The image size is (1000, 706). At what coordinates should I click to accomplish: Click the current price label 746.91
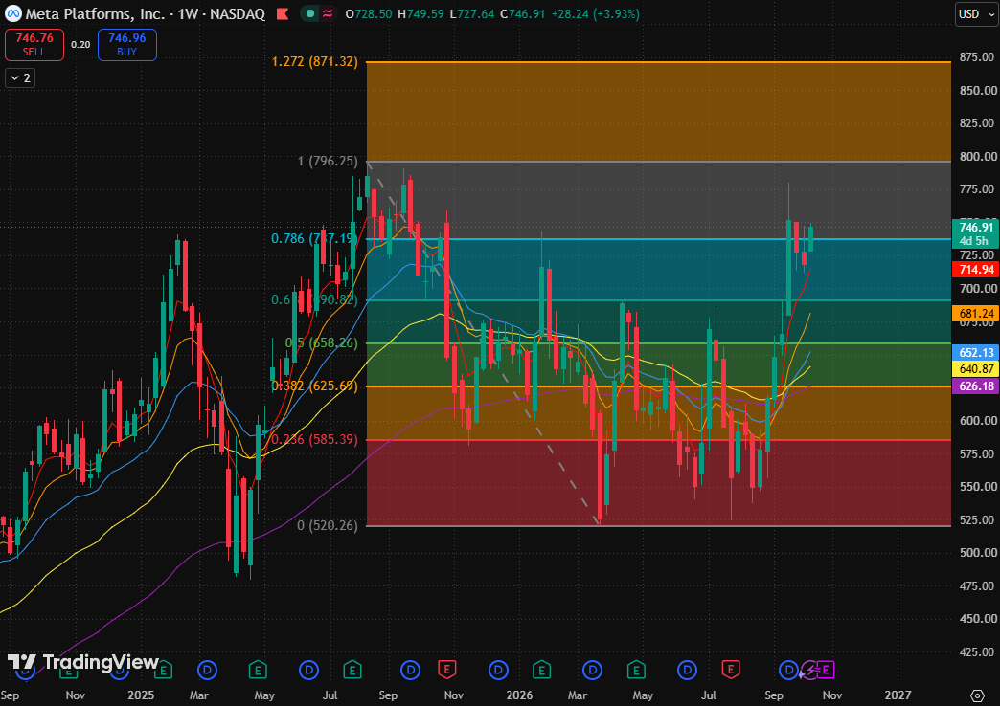[x=975, y=228]
